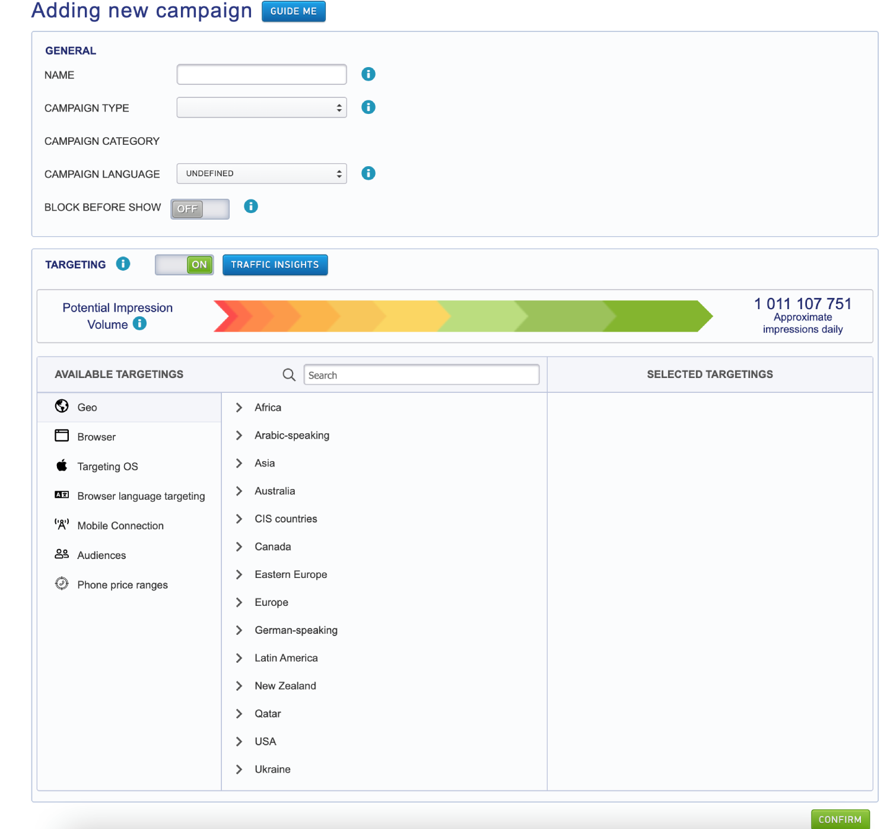890x829 pixels.
Task: Click the Africa label
Action: (x=268, y=408)
